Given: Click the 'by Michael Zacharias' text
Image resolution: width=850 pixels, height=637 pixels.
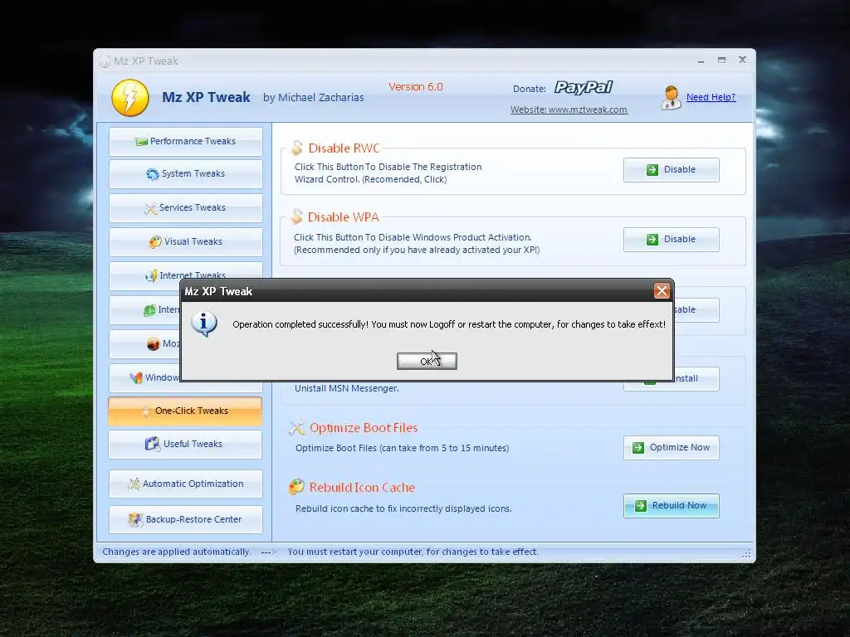Looking at the screenshot, I should point(313,98).
